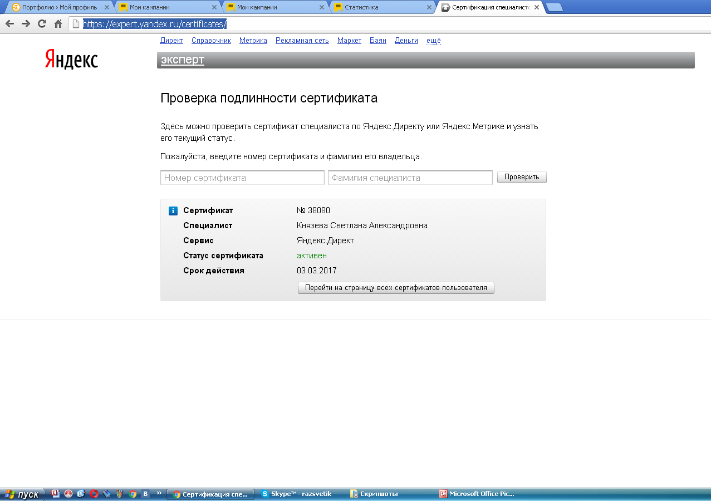Switch to the Skype taskbar window
Image resolution: width=711 pixels, height=501 pixels.
[x=301, y=494]
